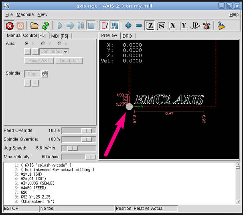Click the G-code listing scrollbar down arrow
This screenshot has width=243, height=215.
[x=237, y=201]
